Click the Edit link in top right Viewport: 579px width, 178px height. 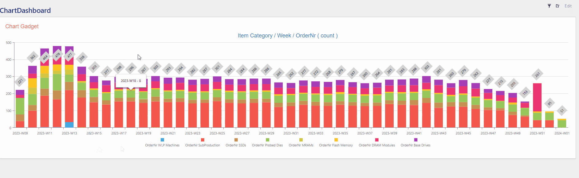point(568,6)
